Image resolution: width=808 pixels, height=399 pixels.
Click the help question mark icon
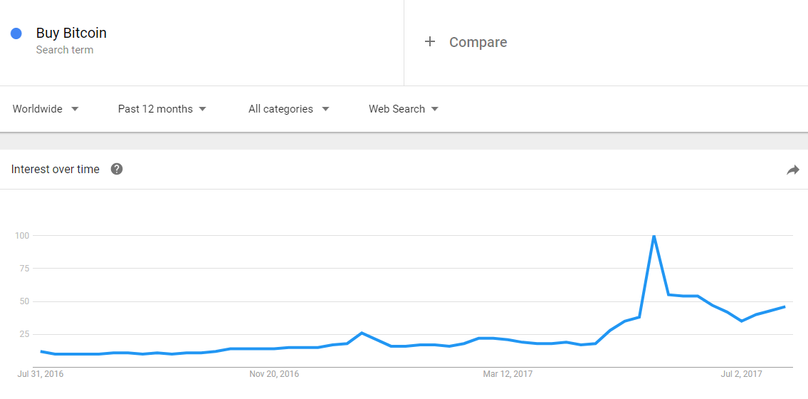(x=117, y=169)
